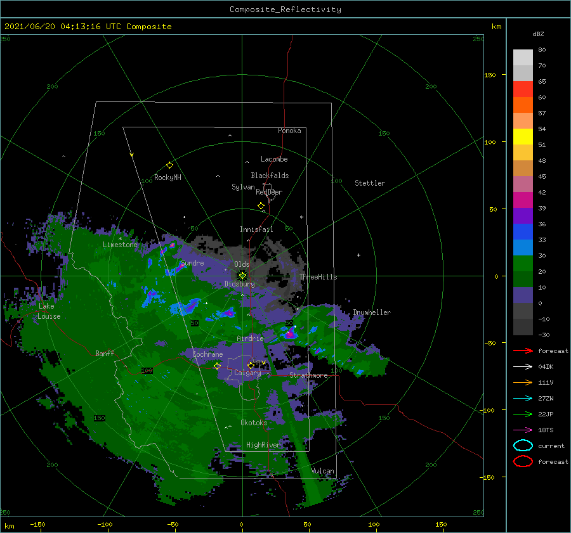571x533 pixels.
Task: Click the high-reflectivity storm cell near Strathmore
Action: (289, 333)
